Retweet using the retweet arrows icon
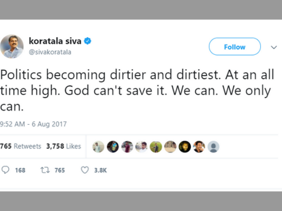 point(46,170)
